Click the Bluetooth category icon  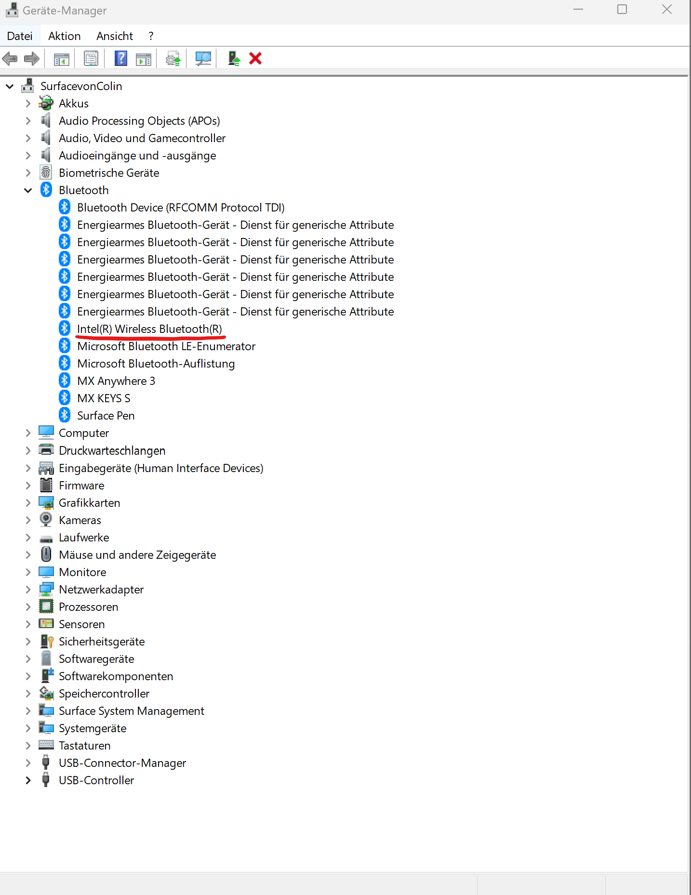[x=46, y=190]
